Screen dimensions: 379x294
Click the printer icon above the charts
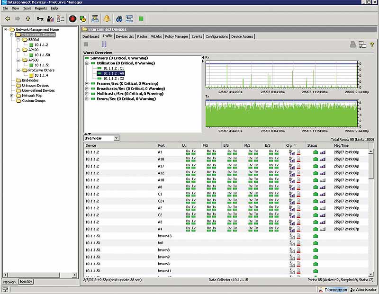[x=352, y=45]
